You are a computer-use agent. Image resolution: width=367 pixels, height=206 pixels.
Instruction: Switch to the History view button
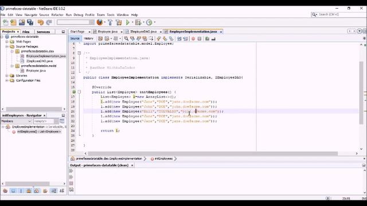pos(88,38)
